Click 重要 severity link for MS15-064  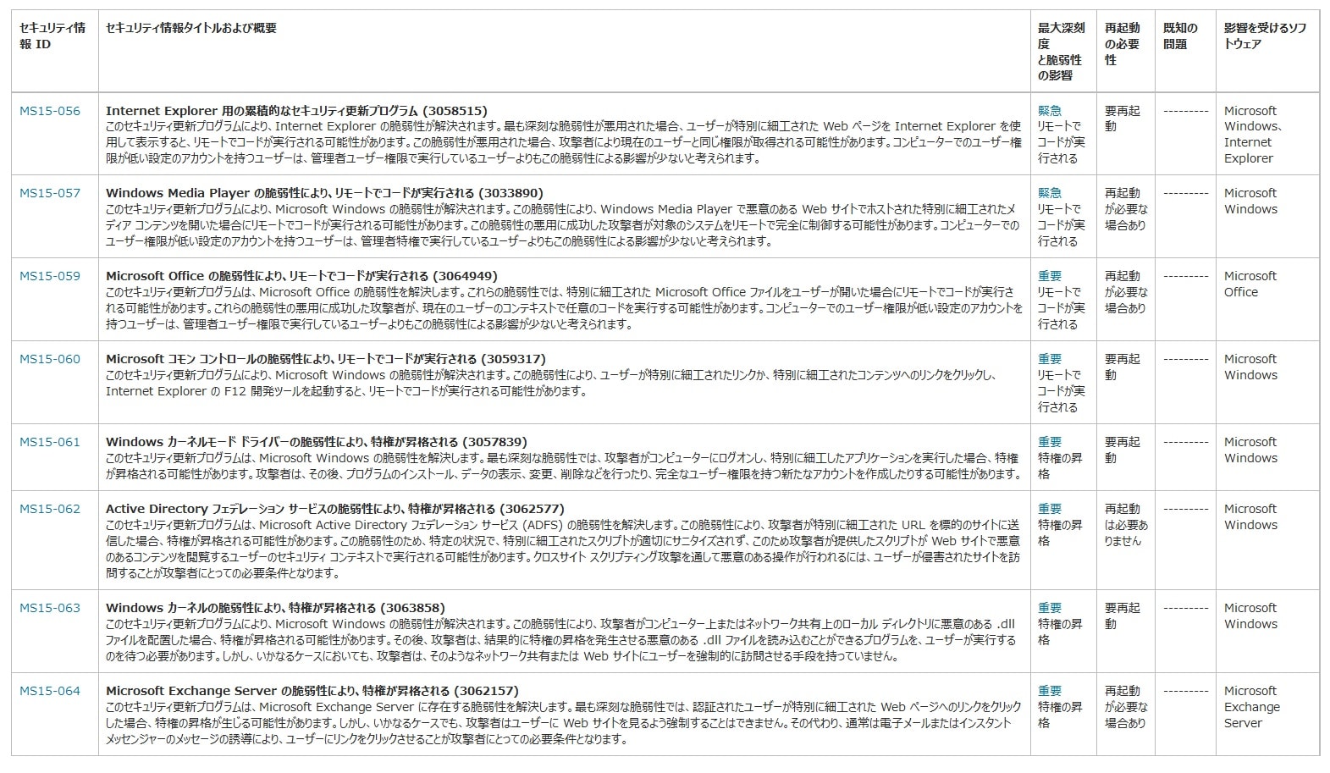pyautogui.click(x=1050, y=691)
